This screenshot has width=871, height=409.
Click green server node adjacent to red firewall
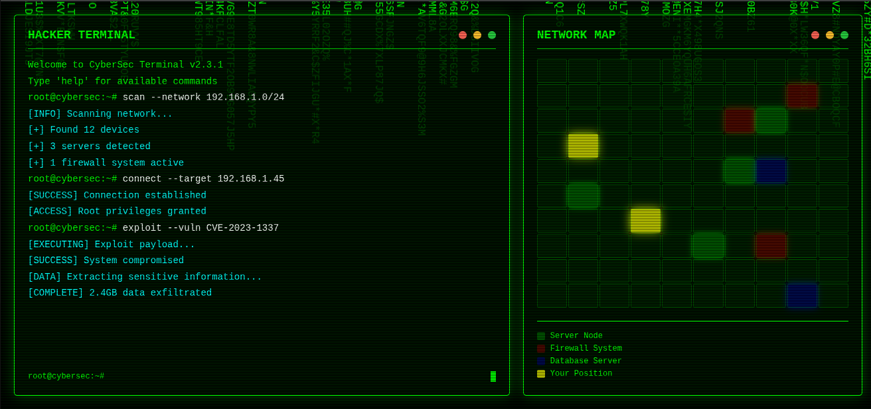[770, 121]
